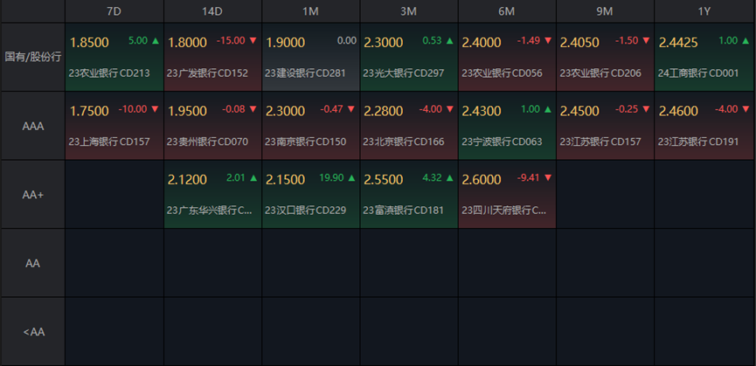
Task: Click the AAA rating row header
Action: point(33,126)
